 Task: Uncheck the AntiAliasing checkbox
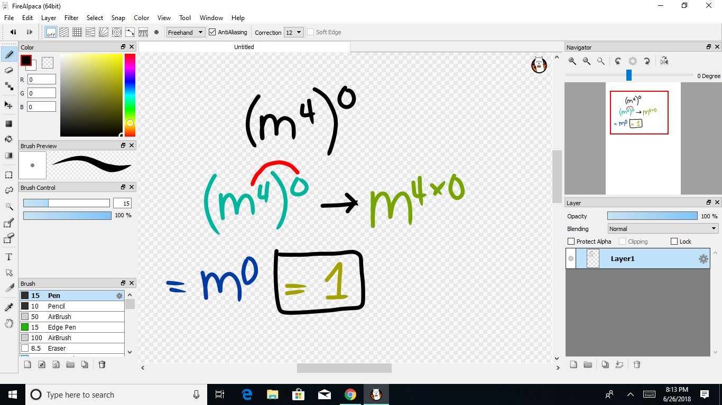coord(212,32)
